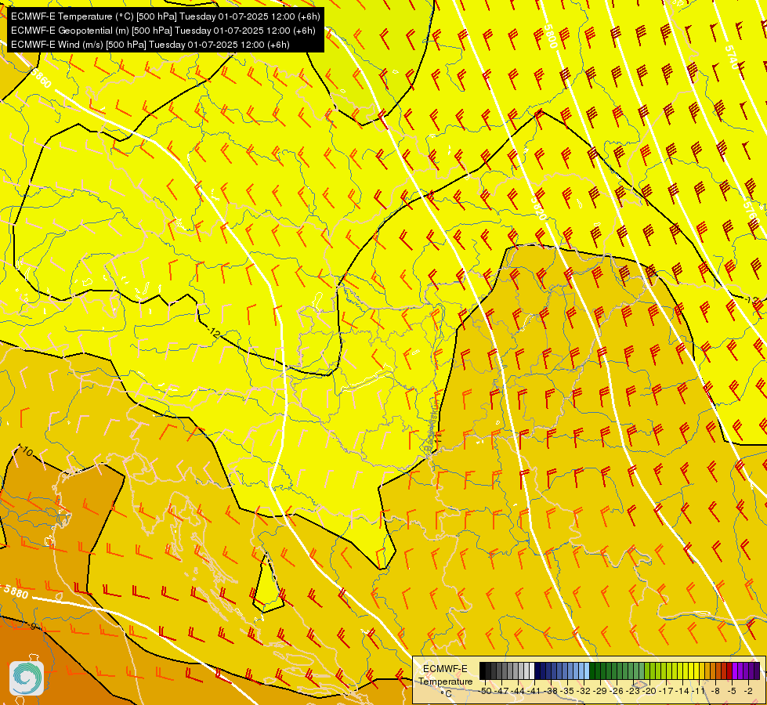767x705 pixels.
Task: Click the -23 value in the temperature legend
Action: [633, 691]
